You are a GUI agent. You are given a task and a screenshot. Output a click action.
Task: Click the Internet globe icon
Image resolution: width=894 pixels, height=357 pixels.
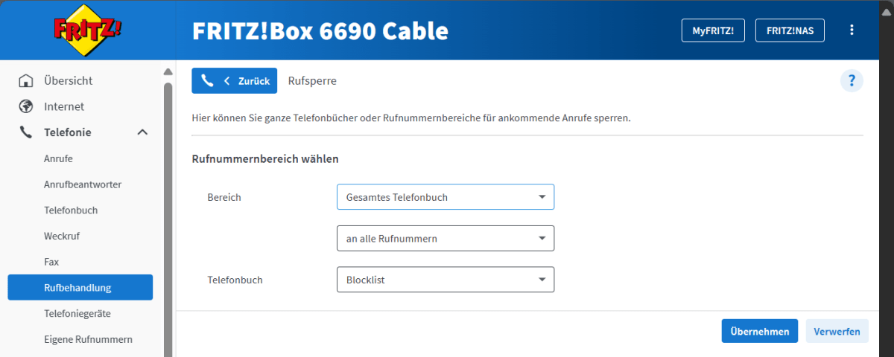[x=26, y=106]
